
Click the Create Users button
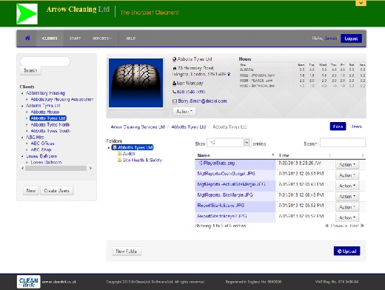pyautogui.click(x=56, y=191)
